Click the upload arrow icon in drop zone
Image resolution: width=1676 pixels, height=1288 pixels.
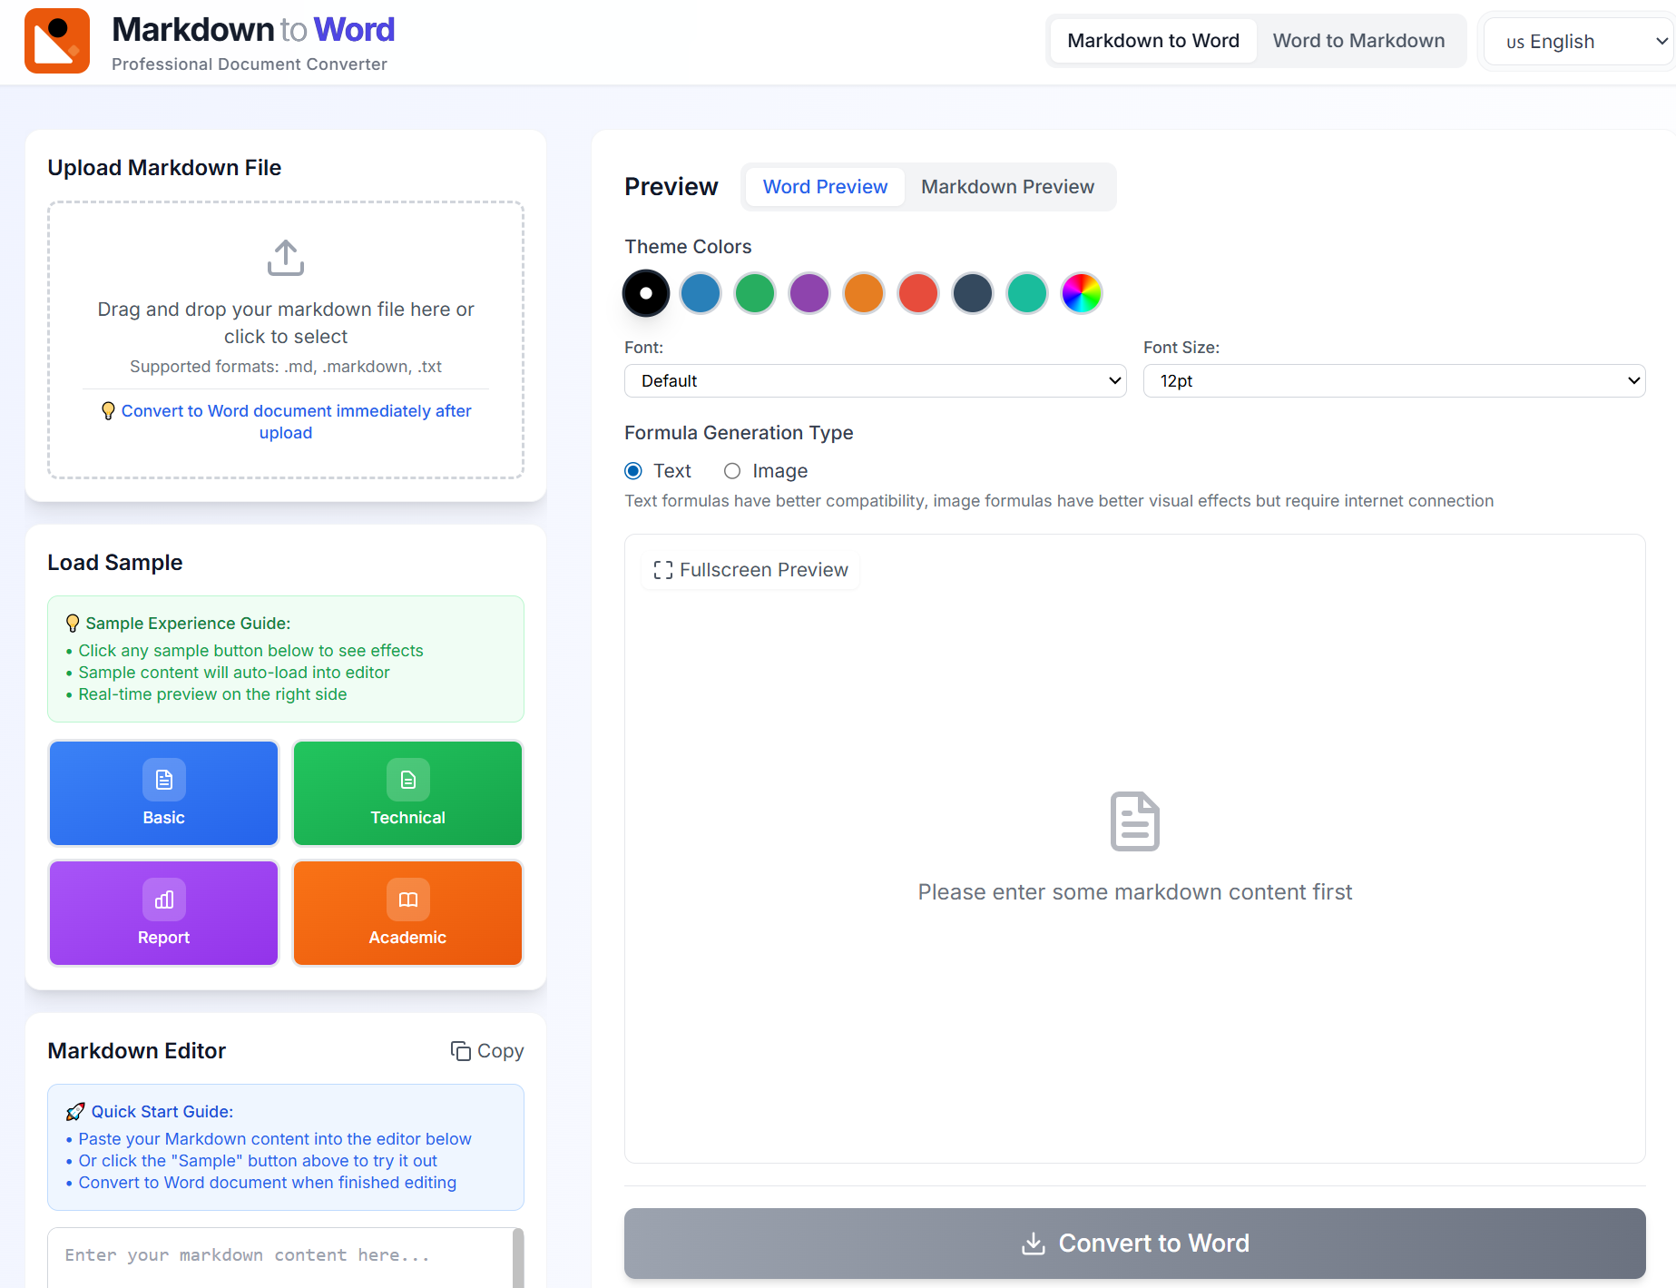(x=286, y=258)
